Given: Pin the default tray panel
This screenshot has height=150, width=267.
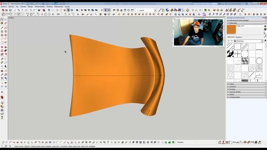Looking at the screenshot, I should 263,17.
